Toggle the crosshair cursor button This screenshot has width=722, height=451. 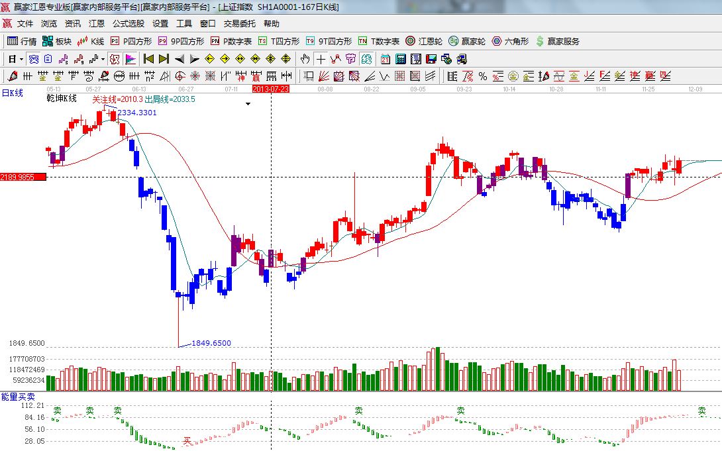coord(321,59)
